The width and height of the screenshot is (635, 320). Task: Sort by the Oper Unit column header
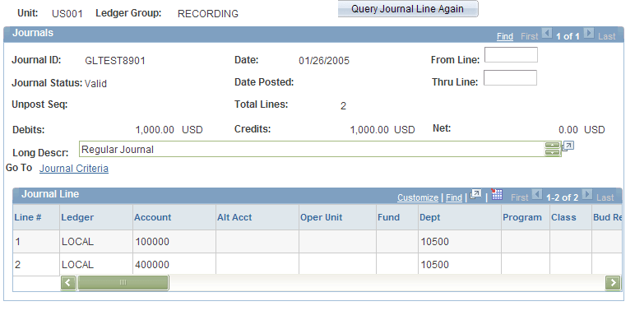[321, 217]
